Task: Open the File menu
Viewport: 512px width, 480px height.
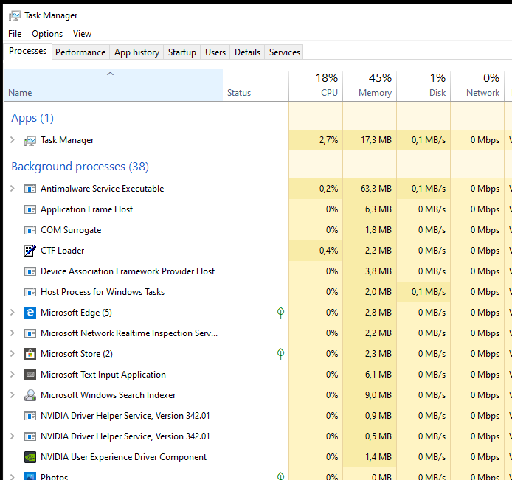Action: point(15,34)
